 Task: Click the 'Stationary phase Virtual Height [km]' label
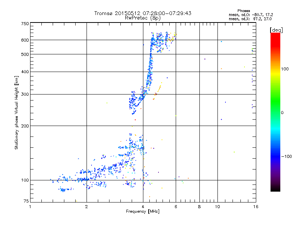coord(17,112)
